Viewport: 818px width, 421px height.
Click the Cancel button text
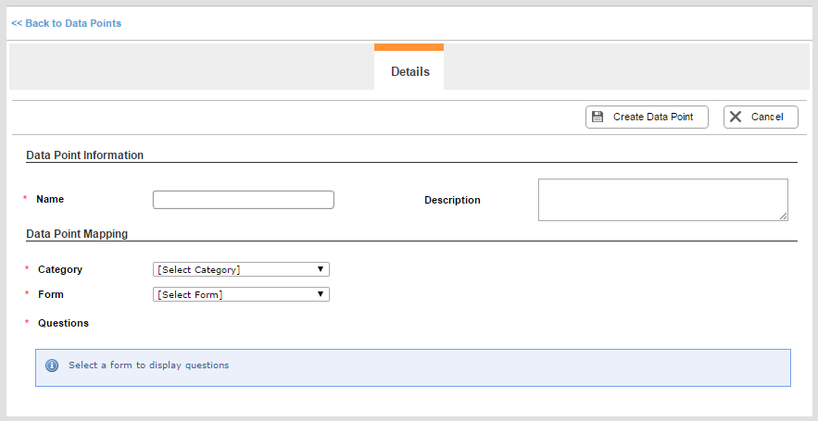coord(767,117)
